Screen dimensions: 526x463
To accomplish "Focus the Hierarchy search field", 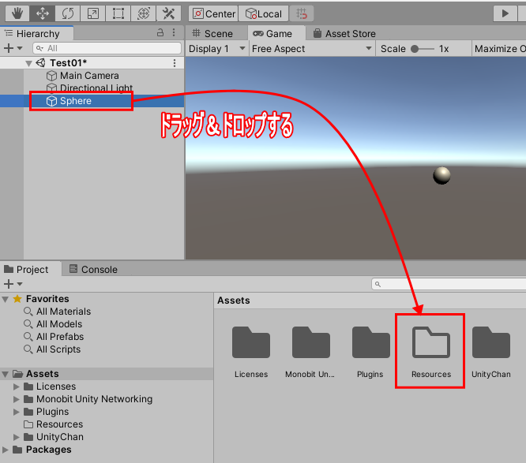I will [x=107, y=48].
